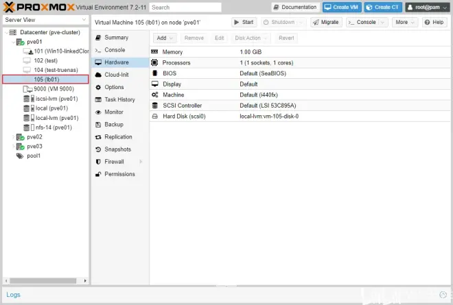Select the Hardware tab
The width and height of the screenshot is (453, 305).
(120, 62)
